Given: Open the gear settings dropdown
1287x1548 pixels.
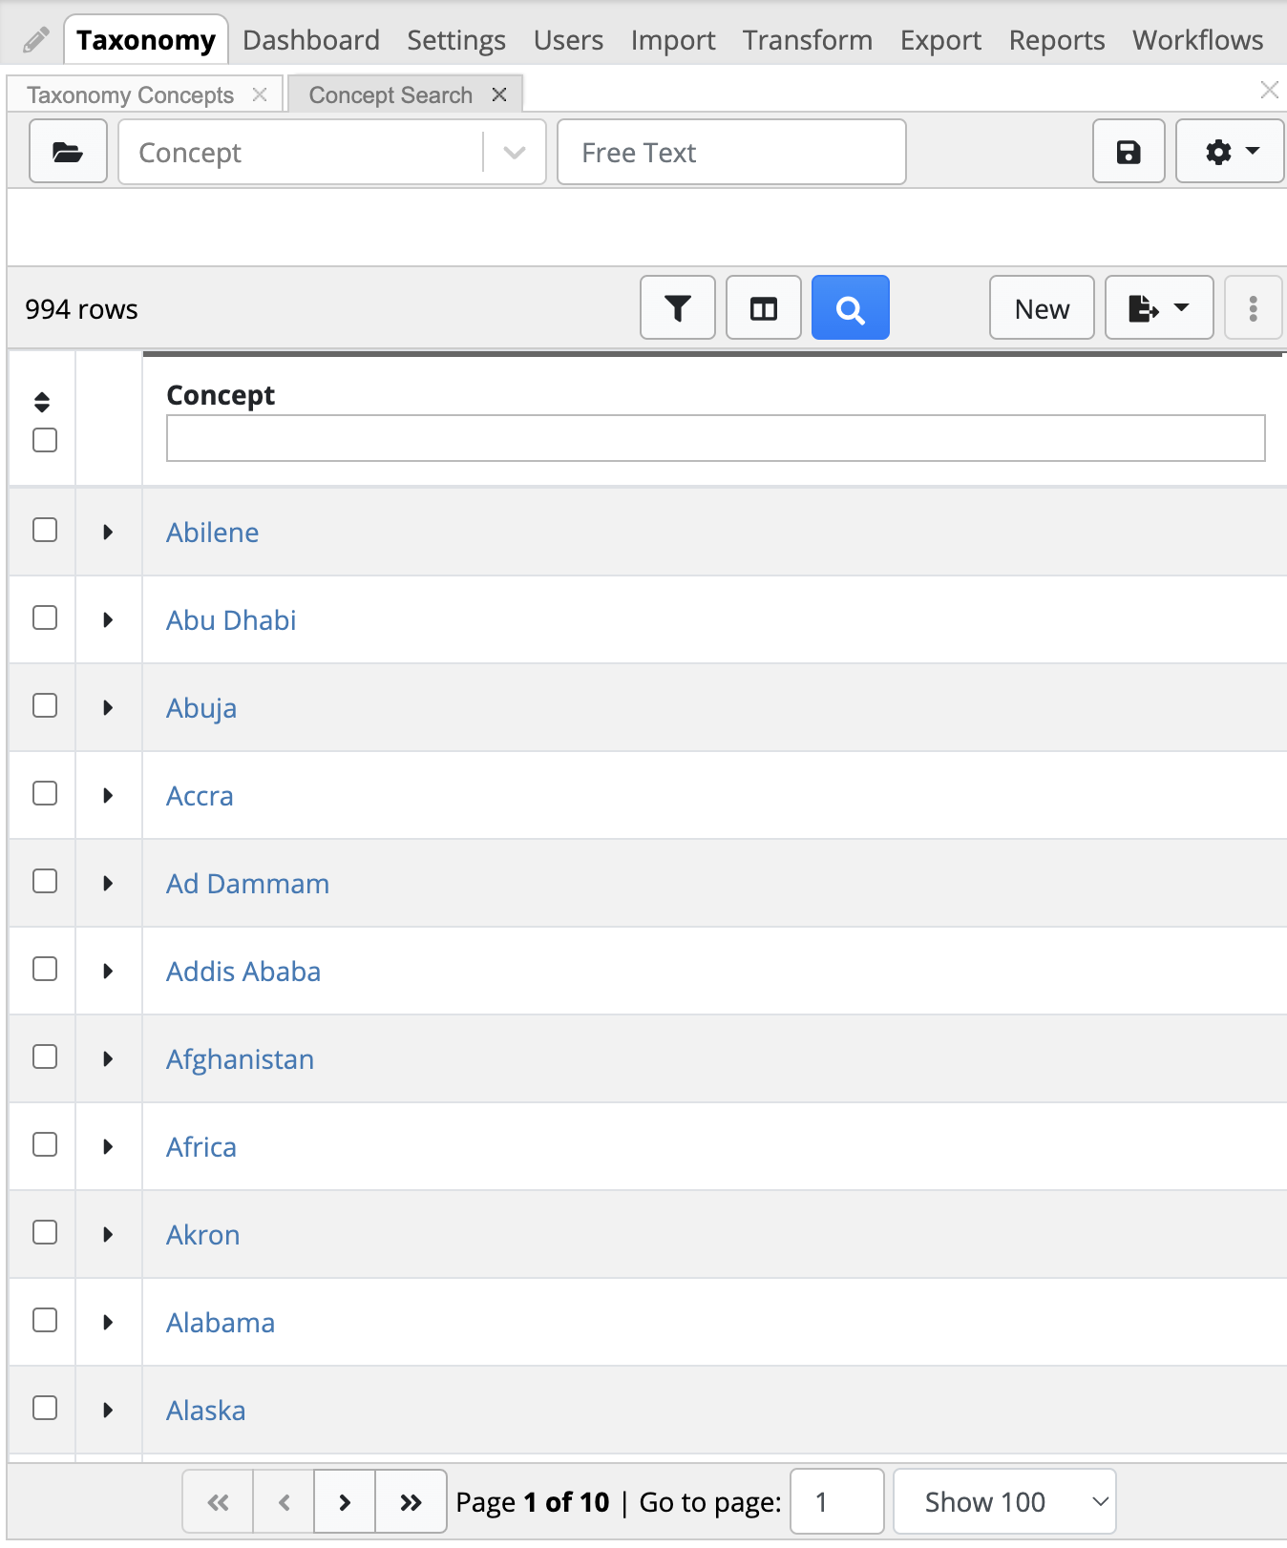Looking at the screenshot, I should pos(1230,152).
